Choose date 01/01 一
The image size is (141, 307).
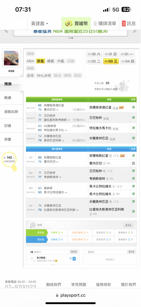[x=127, y=54]
